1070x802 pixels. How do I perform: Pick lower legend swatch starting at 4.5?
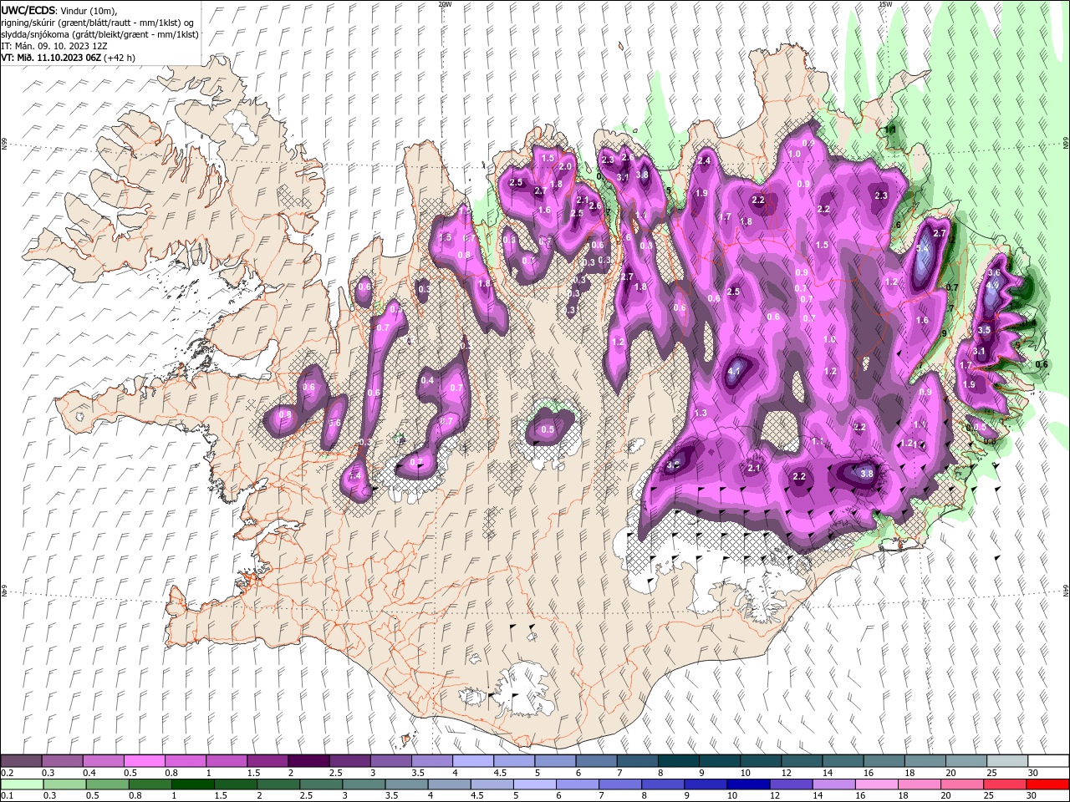click(x=491, y=784)
